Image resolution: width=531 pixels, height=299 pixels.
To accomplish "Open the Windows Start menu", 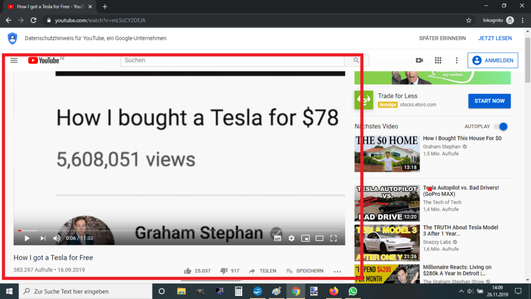I will tap(9, 291).
